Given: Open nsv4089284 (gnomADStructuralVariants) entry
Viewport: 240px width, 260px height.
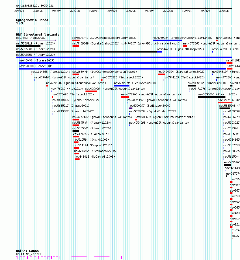Looking at the screenshot, I should [182, 38].
